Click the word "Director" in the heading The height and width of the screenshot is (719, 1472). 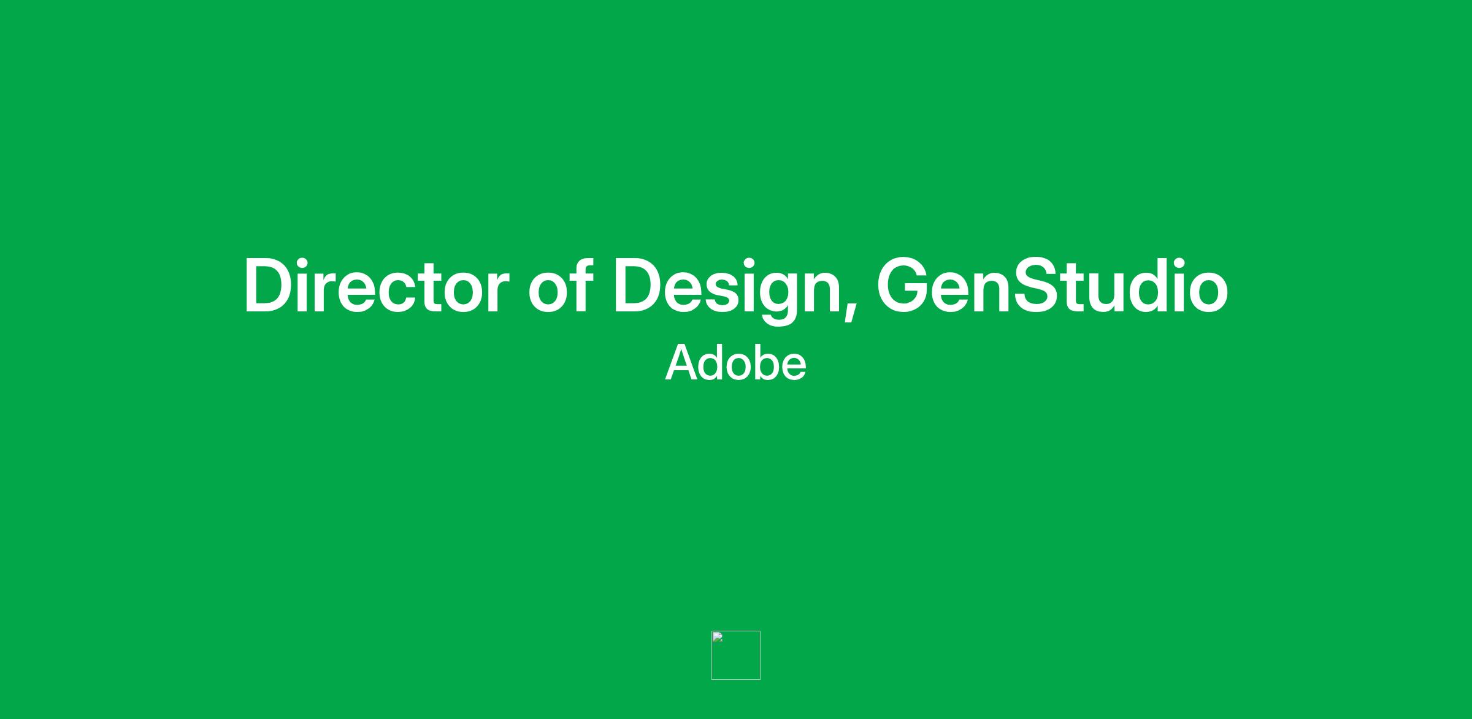click(x=376, y=286)
